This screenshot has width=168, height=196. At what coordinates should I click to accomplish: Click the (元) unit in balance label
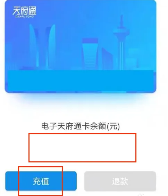pos(113,126)
